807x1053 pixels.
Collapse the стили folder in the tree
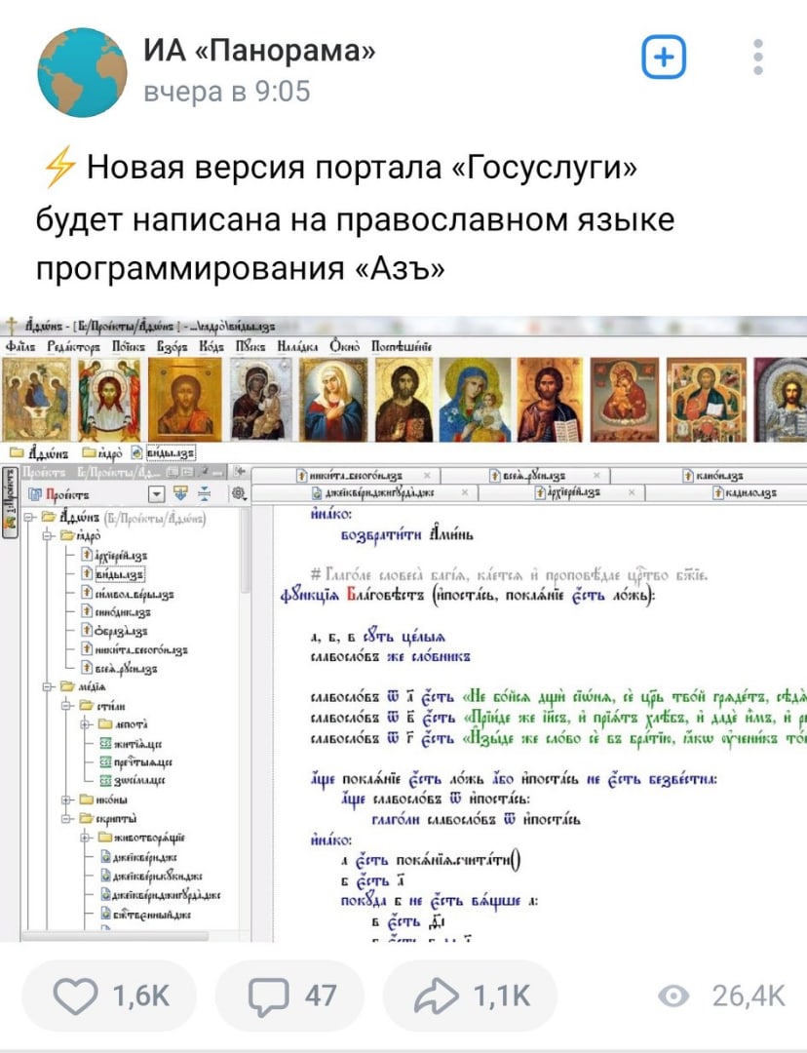coord(66,706)
